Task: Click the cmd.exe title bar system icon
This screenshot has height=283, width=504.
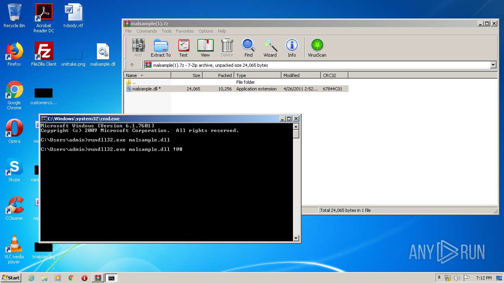Action: [x=44, y=119]
